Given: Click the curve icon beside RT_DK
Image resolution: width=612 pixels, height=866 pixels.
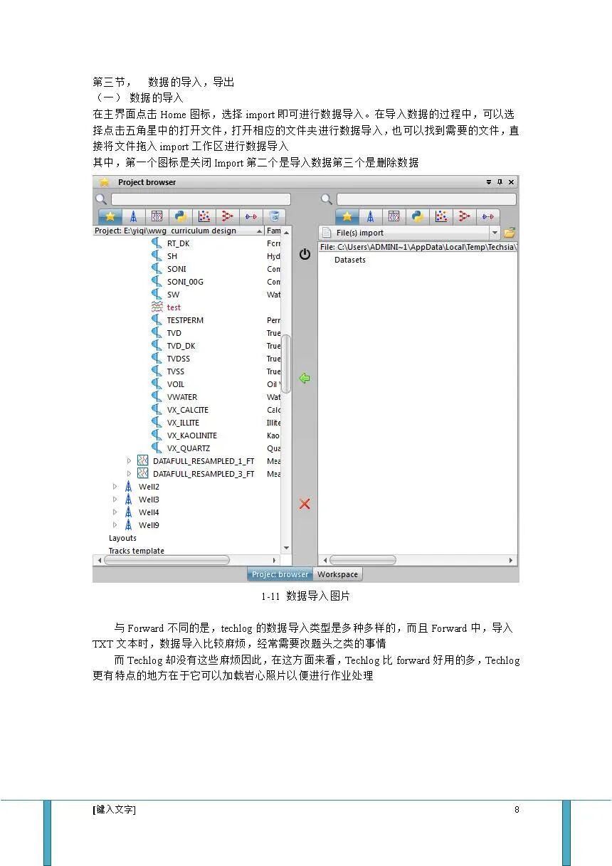Looking at the screenshot, I should click(157, 243).
